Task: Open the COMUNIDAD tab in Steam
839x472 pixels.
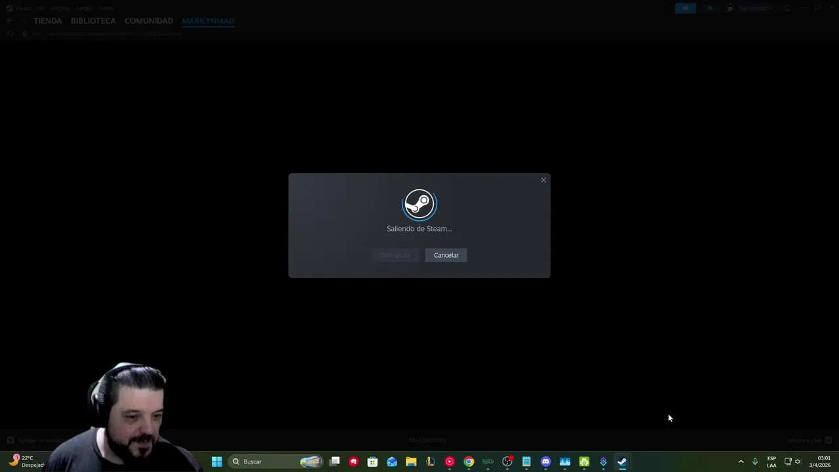Action: click(149, 21)
